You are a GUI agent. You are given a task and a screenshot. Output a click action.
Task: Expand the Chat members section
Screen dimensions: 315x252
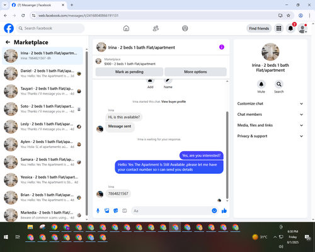[x=270, y=115]
